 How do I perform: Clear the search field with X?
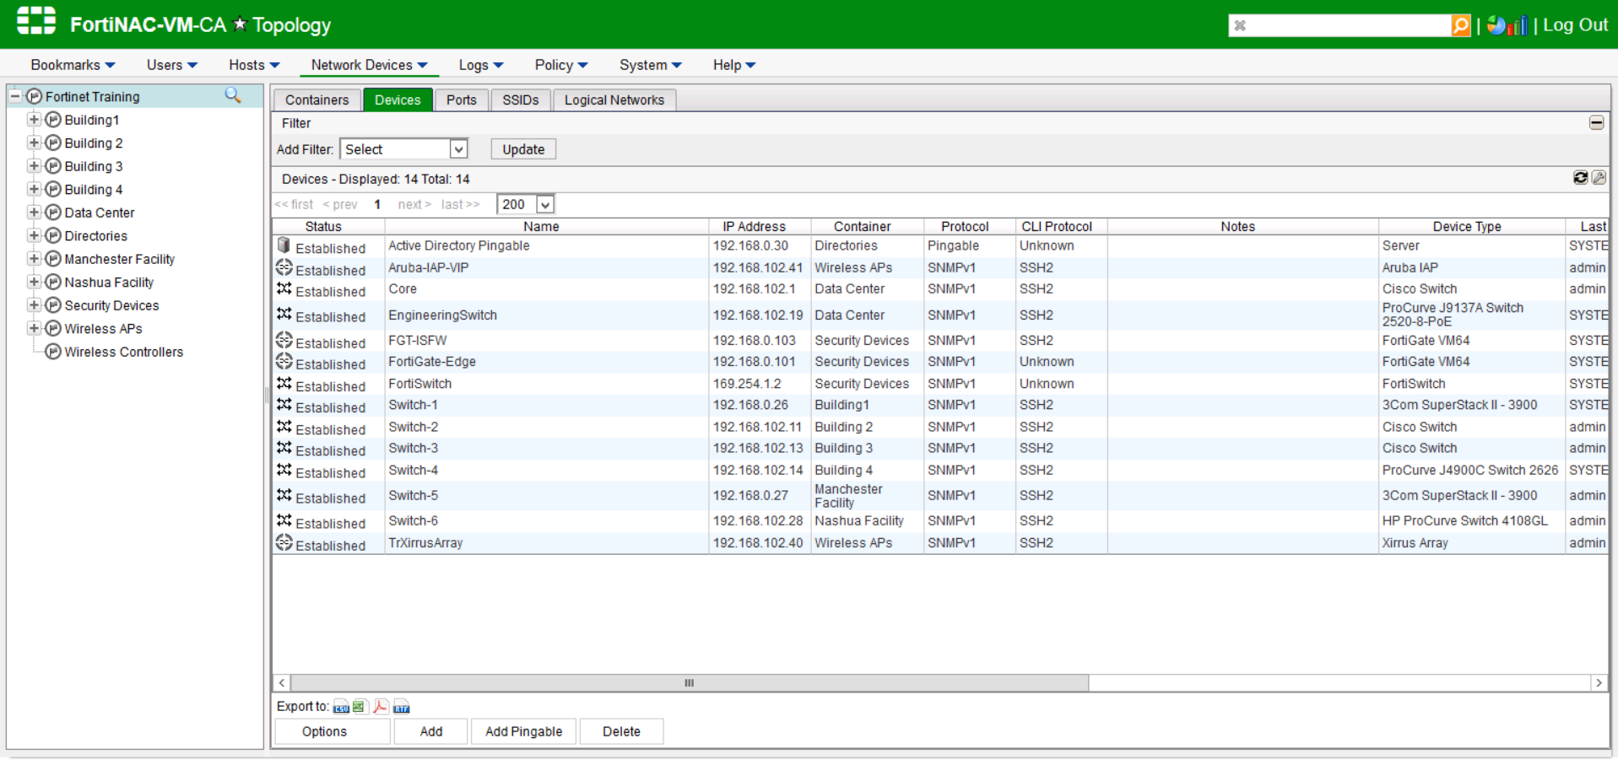pos(1240,25)
